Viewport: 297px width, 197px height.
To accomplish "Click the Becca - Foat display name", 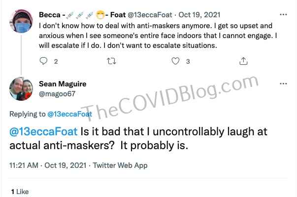I will pos(82,15).
